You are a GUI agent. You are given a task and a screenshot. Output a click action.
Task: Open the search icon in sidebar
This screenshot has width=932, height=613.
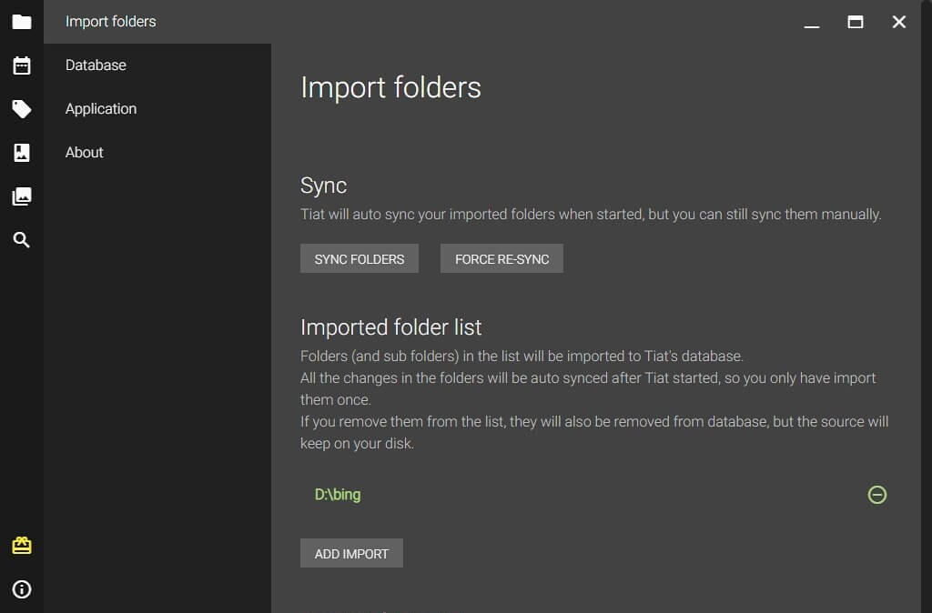22,240
